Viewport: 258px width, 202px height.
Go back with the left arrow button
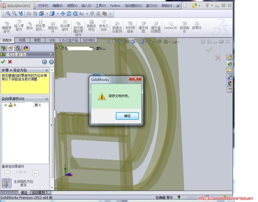coord(44,62)
